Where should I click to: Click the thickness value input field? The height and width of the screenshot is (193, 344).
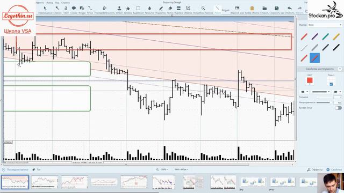pos(338,97)
